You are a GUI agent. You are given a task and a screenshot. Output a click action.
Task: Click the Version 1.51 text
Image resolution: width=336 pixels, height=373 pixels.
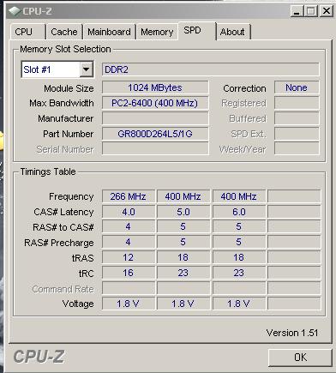(292, 333)
